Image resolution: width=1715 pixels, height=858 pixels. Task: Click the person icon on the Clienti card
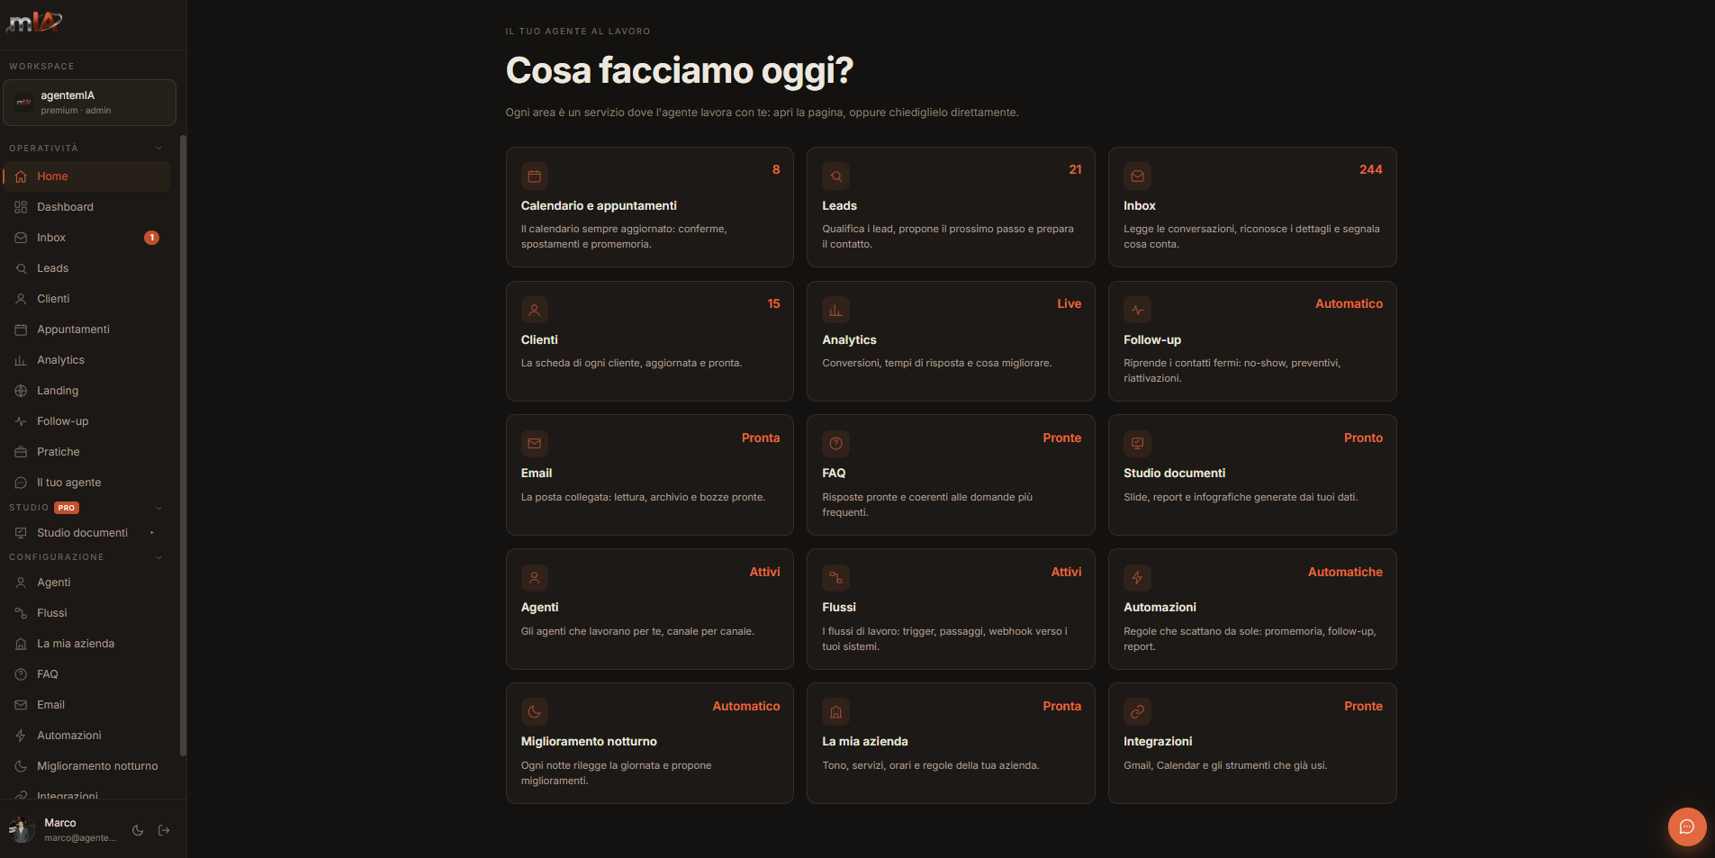pos(535,310)
